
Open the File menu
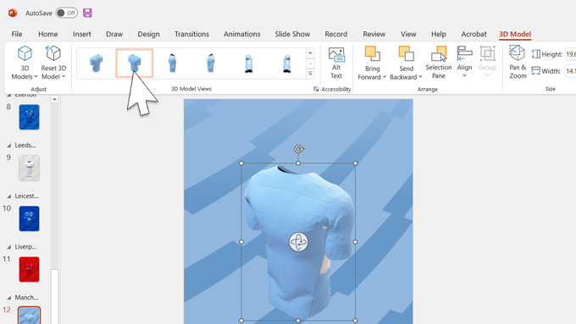coord(17,34)
